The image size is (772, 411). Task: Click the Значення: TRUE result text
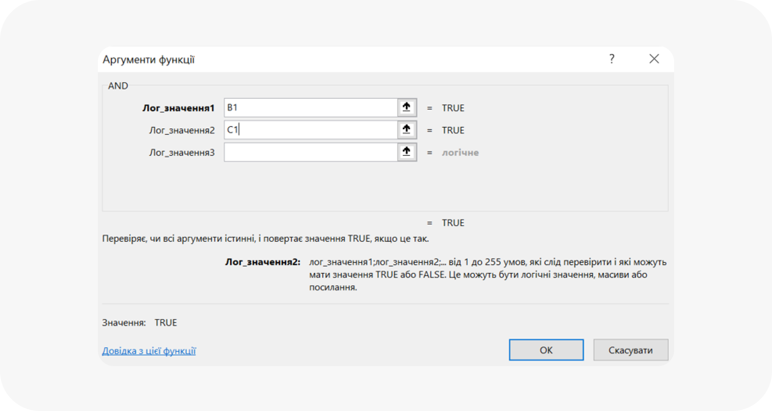coord(139,323)
